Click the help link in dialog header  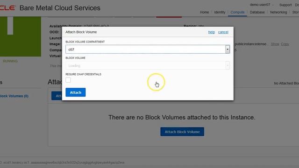tap(211, 32)
